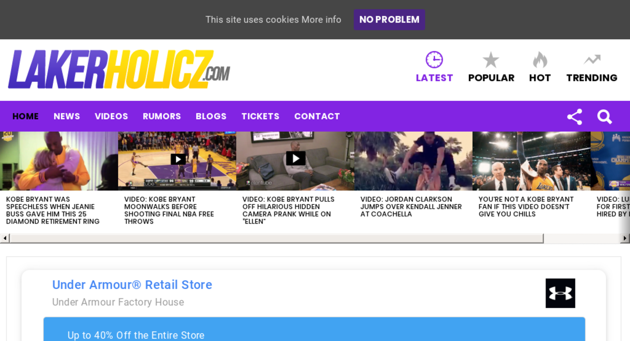This screenshot has width=630, height=341.
Task: Click the LakerHolicz.com logo
Action: [119, 69]
